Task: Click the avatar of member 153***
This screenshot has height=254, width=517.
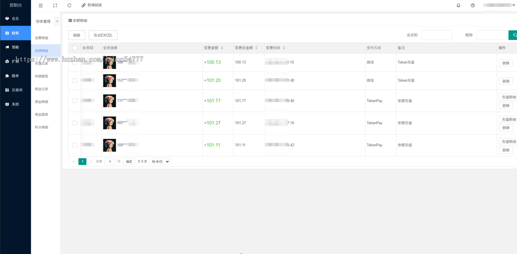Action: coord(109,80)
